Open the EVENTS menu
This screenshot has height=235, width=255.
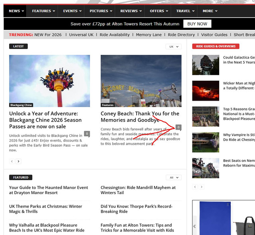point(72,11)
